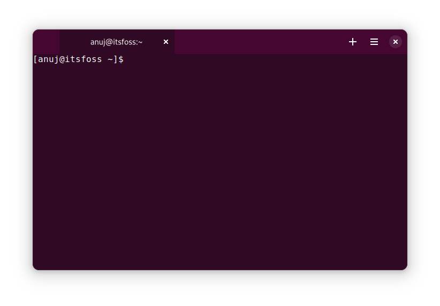Click the shell prompt line

click(x=79, y=59)
